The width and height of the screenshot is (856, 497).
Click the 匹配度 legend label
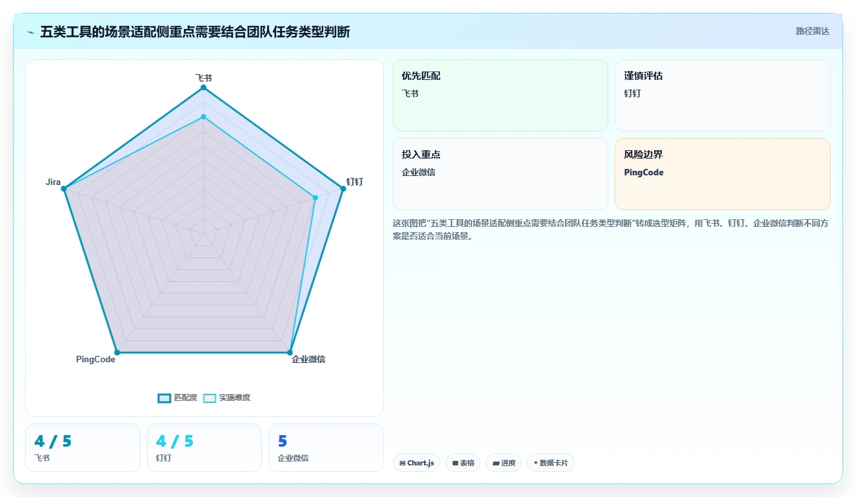pyautogui.click(x=186, y=398)
